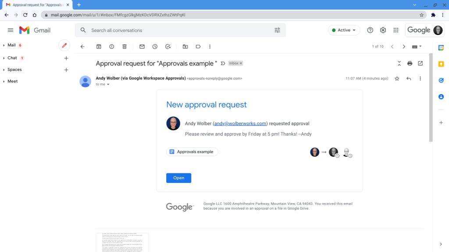
Task: Snooze this email
Action: click(x=155, y=46)
